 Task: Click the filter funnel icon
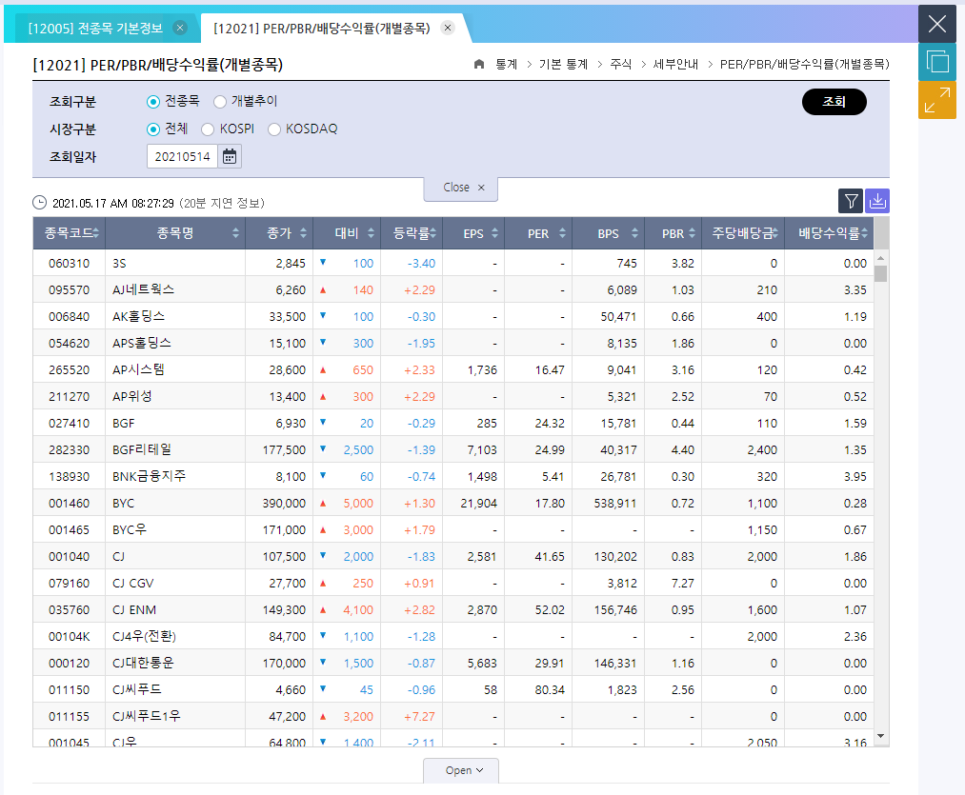851,201
